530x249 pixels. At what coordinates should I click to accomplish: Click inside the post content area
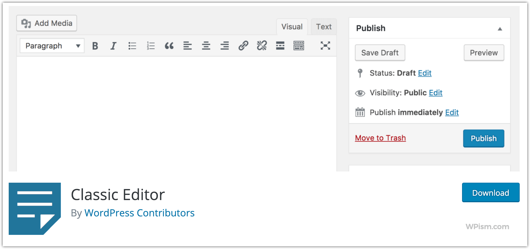(177, 114)
